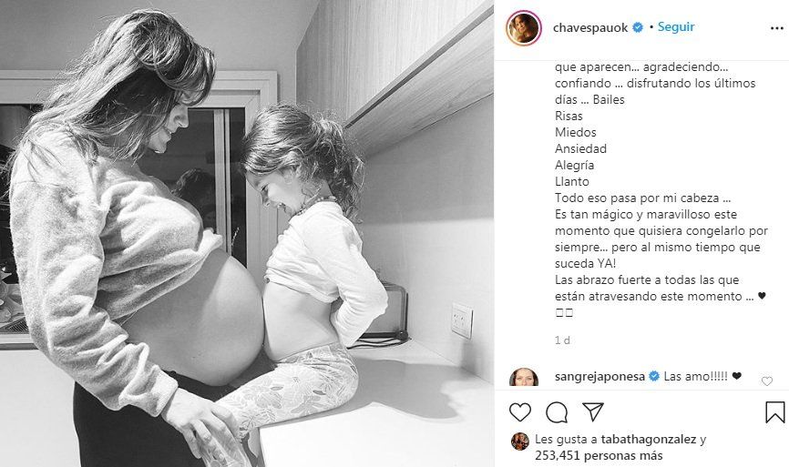Share post with the paper plane icon
This screenshot has height=467, width=789.
[x=593, y=411]
